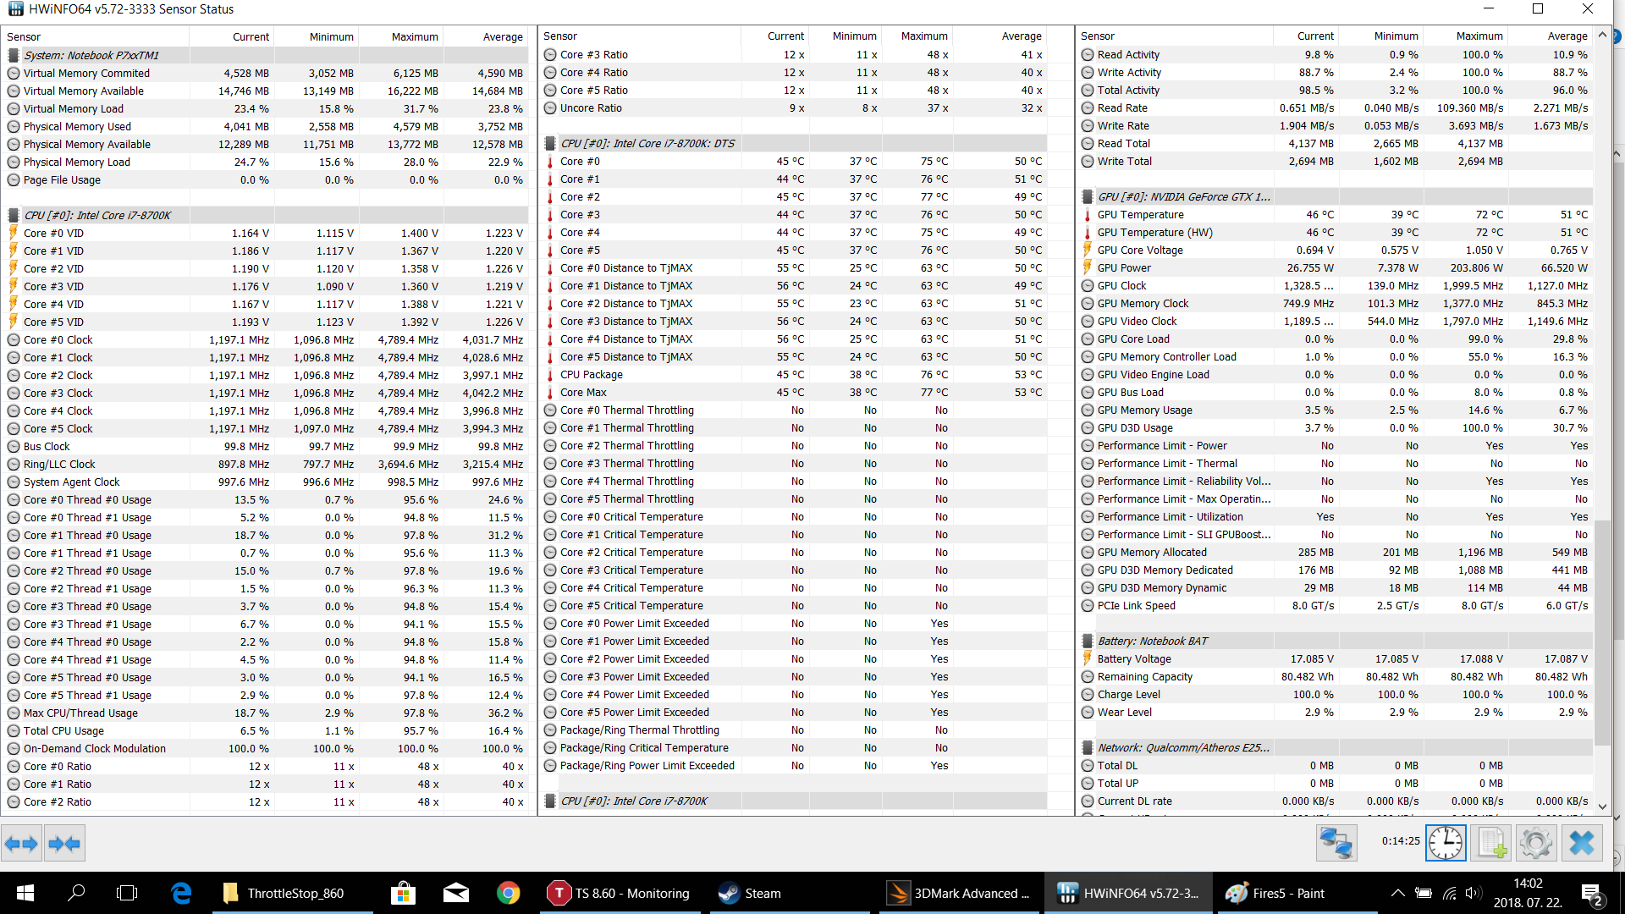
Task: Select the Write Total row
Action: tap(1336, 161)
